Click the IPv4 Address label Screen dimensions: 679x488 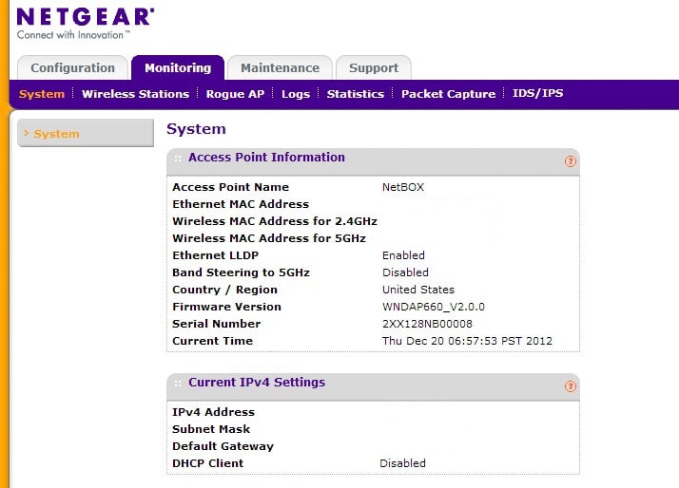click(213, 412)
